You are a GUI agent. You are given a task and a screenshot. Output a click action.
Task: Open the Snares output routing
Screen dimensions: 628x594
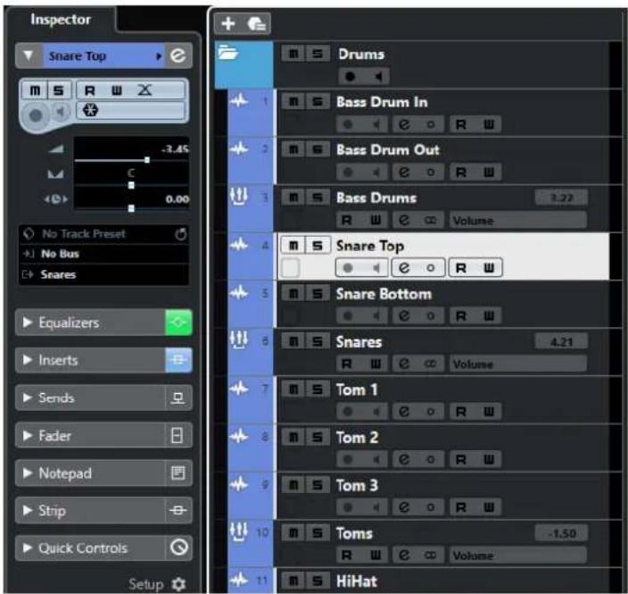(104, 275)
